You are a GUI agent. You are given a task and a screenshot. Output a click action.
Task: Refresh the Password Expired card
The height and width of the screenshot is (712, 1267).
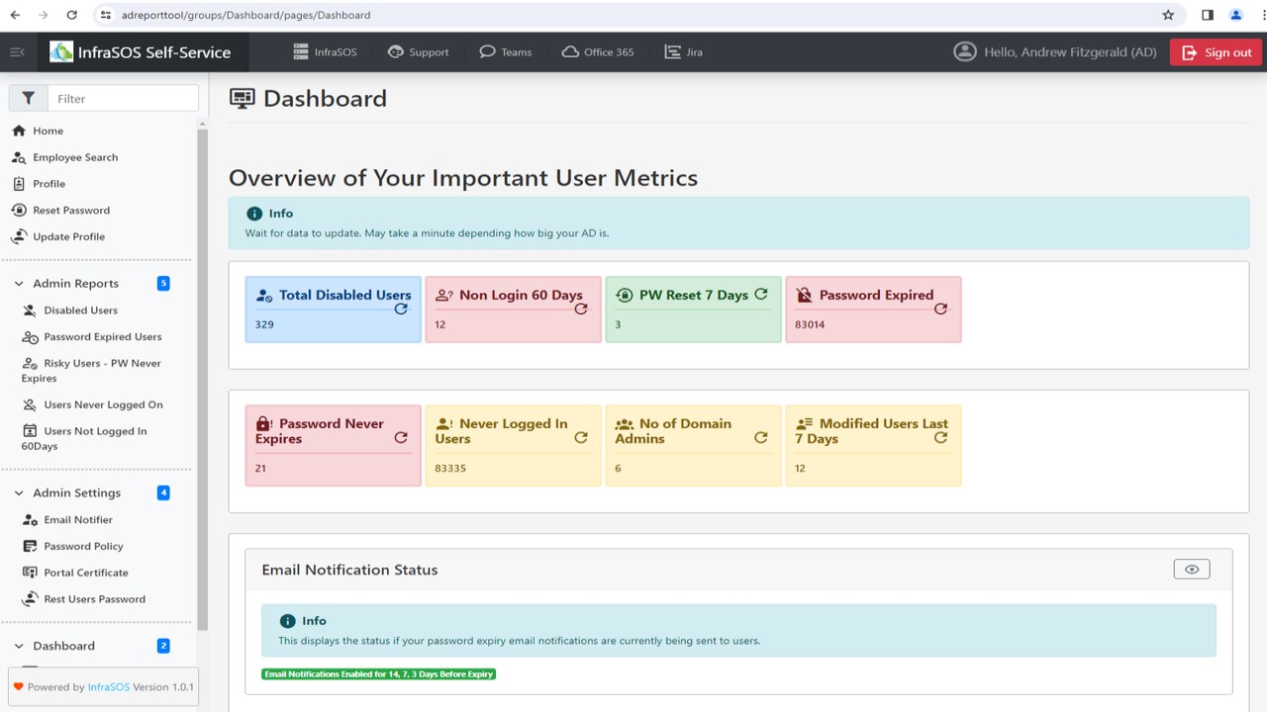[x=940, y=309]
